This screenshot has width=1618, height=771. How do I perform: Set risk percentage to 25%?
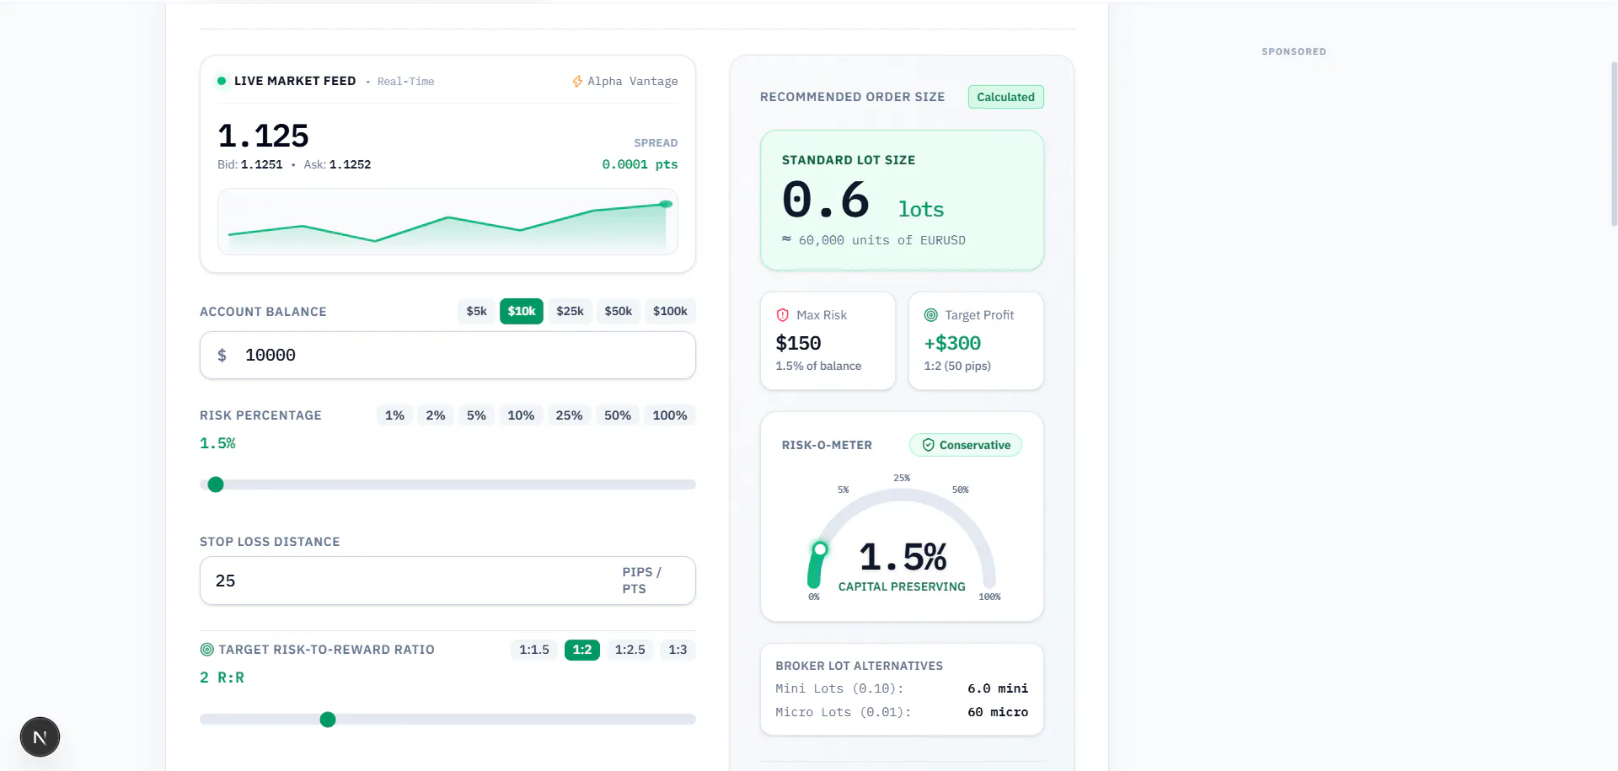569,415
